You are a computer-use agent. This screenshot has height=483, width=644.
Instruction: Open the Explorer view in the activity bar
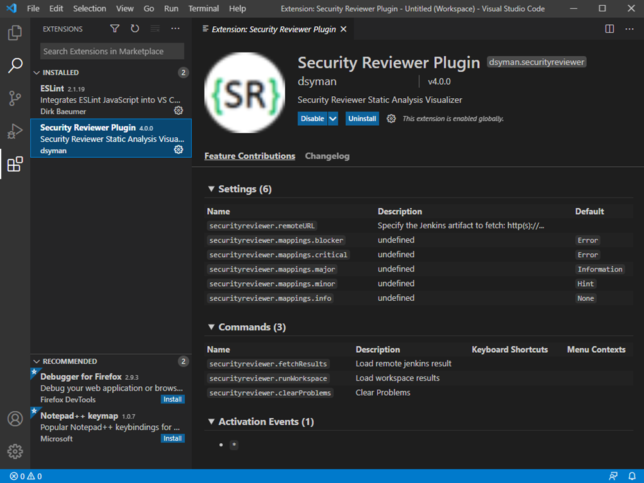[15, 33]
